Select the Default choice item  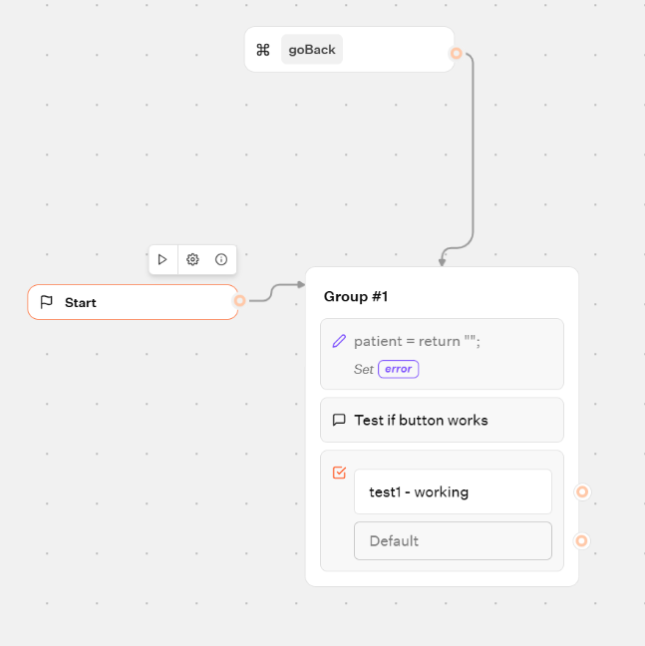coord(453,540)
